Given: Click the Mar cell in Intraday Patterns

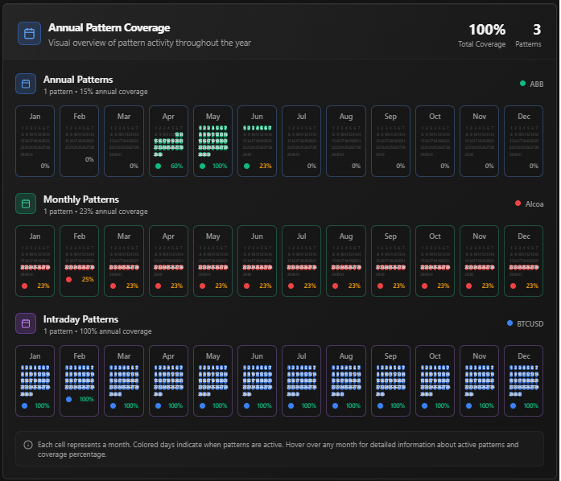Looking at the screenshot, I should click(x=124, y=380).
